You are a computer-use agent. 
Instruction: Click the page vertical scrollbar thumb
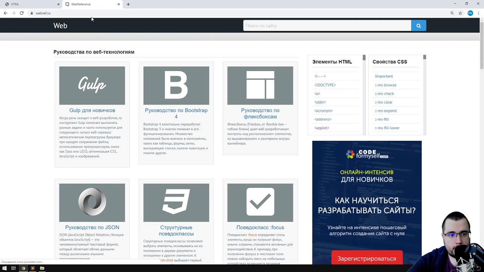tap(482, 45)
